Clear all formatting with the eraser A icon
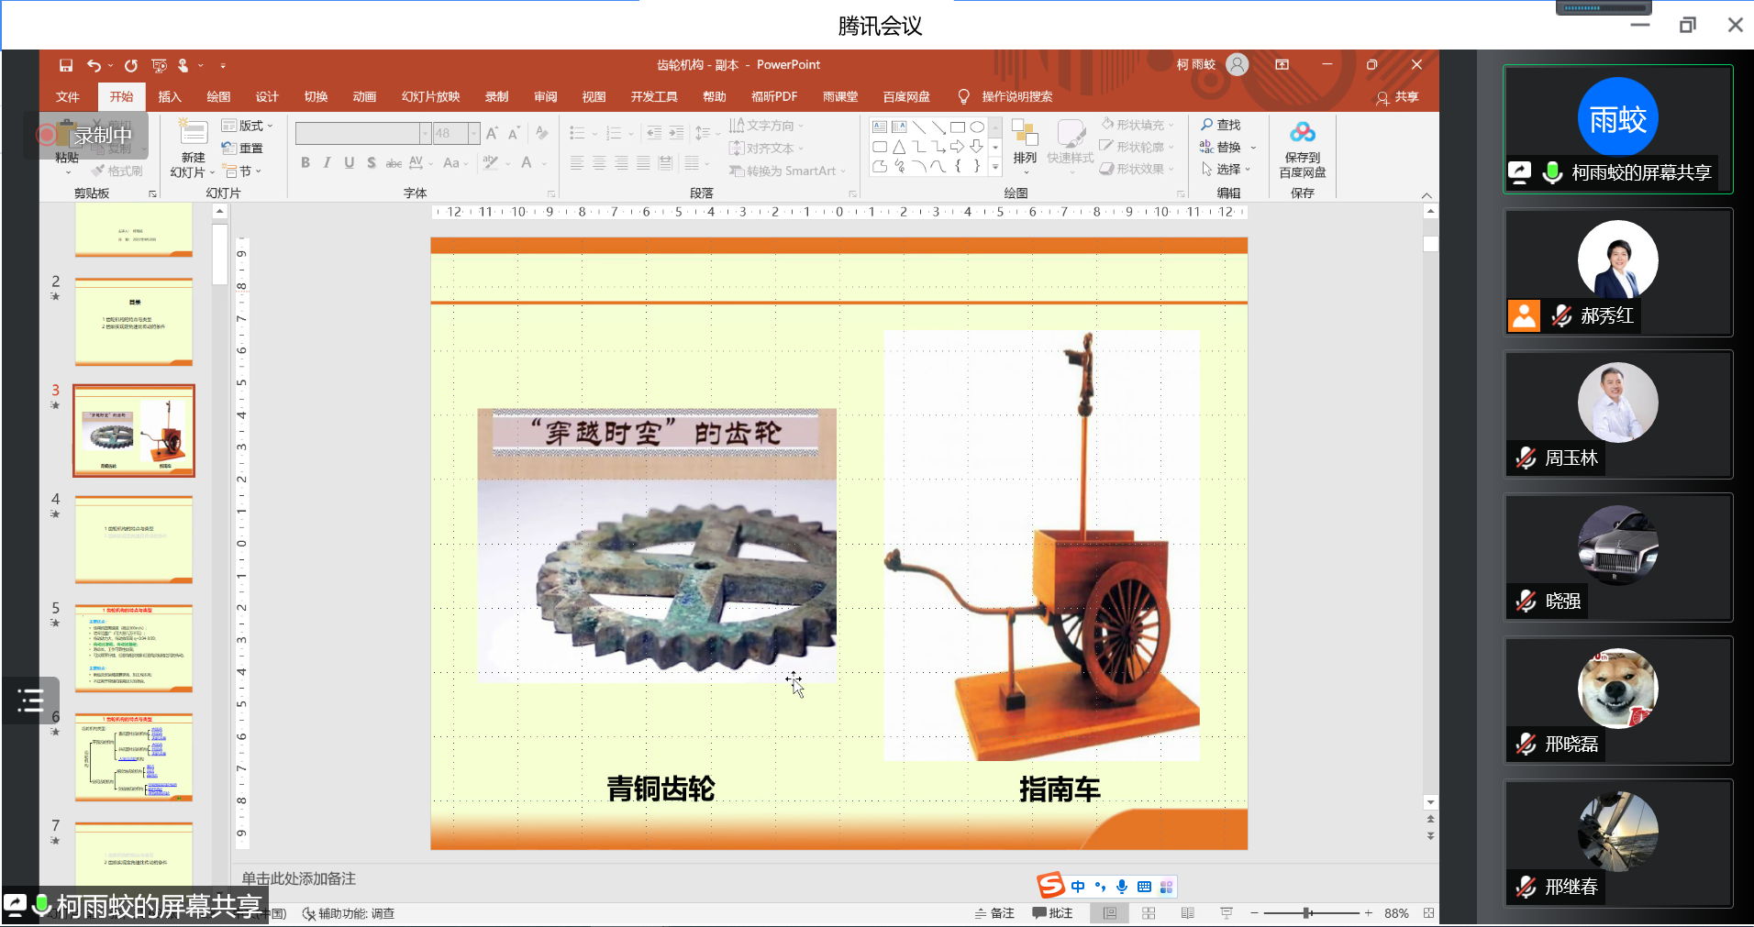This screenshot has height=927, width=1754. click(542, 134)
